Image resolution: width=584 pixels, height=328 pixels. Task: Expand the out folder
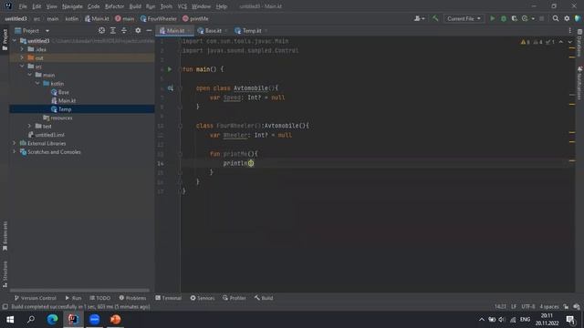[x=22, y=57]
